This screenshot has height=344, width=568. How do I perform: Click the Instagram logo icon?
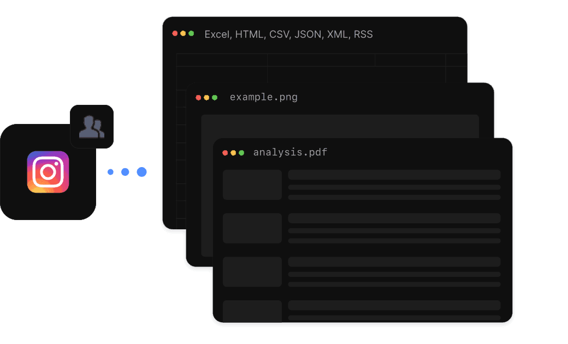[48, 172]
